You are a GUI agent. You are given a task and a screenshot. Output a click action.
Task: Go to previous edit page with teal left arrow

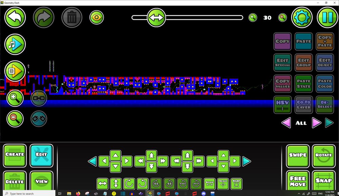93,161
